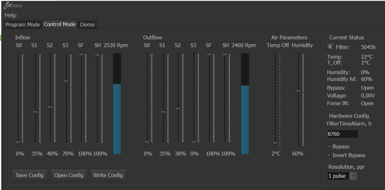Click the Inflow S3 slider handle
The width and height of the screenshot is (385, 190).
pyautogui.click(x=66, y=81)
